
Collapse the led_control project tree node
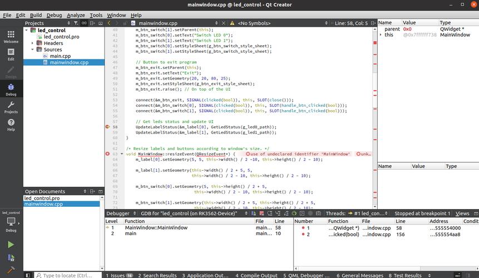tap(26, 31)
